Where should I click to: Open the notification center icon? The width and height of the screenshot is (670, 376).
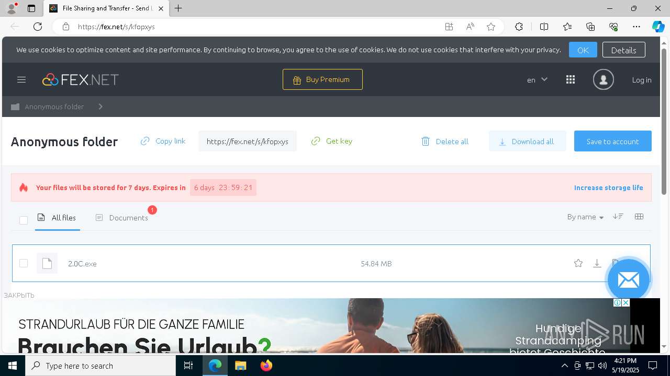(x=653, y=366)
